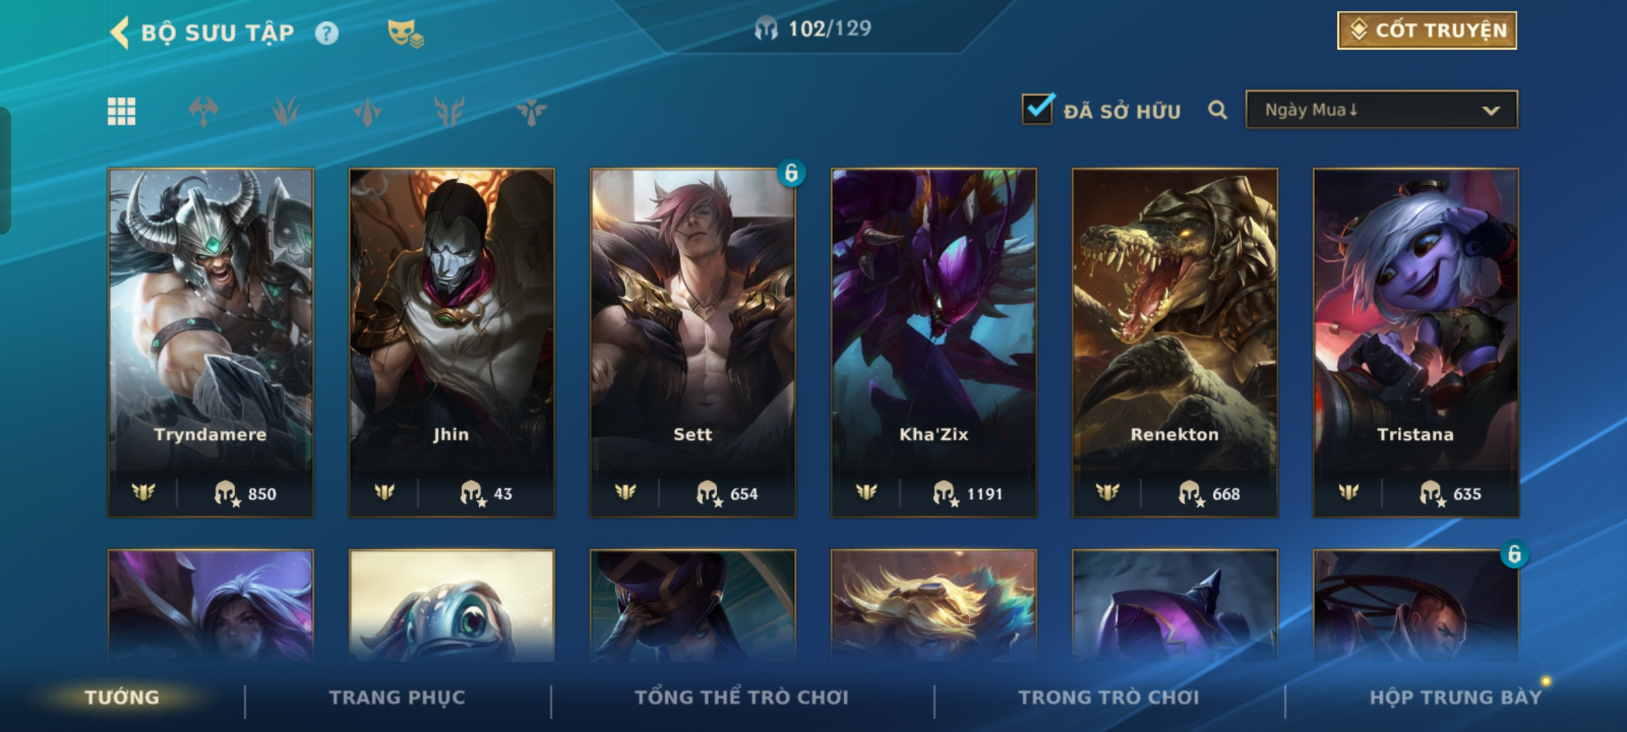Select the Kha'Zix champion card

click(934, 343)
